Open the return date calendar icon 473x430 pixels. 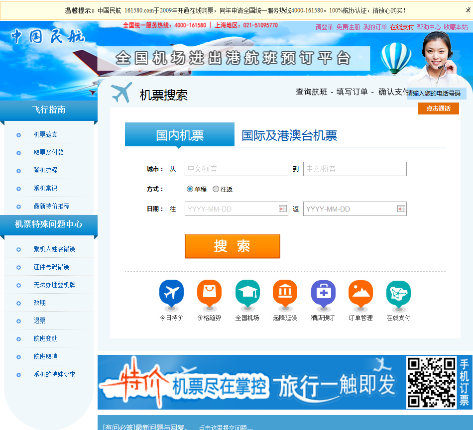(x=401, y=209)
